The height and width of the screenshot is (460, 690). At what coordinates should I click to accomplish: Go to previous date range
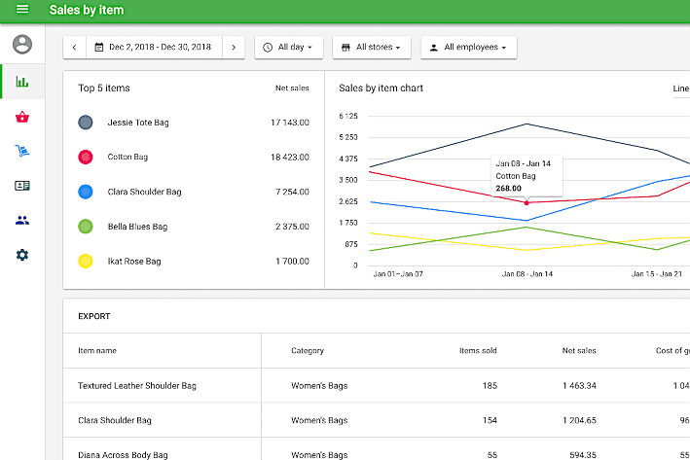pyautogui.click(x=75, y=48)
